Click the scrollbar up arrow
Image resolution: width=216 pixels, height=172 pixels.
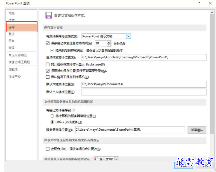point(212,12)
